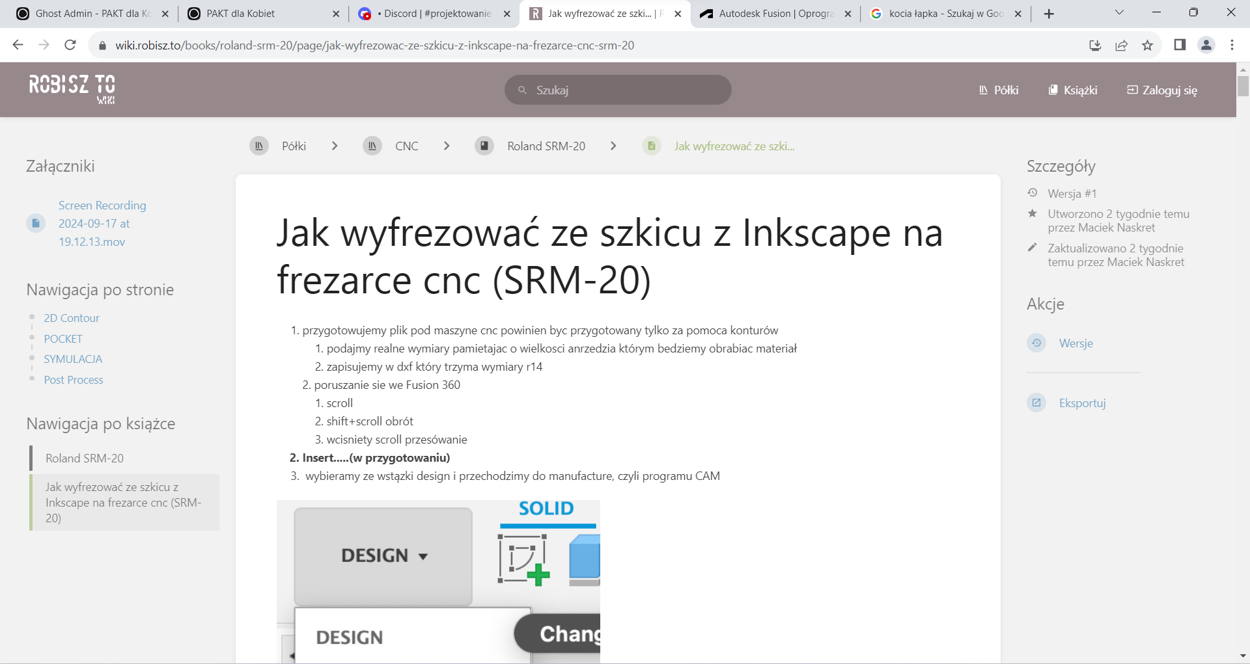Open the Roland SRM-20 breadcrumb link
This screenshot has height=664, width=1250.
(x=546, y=146)
